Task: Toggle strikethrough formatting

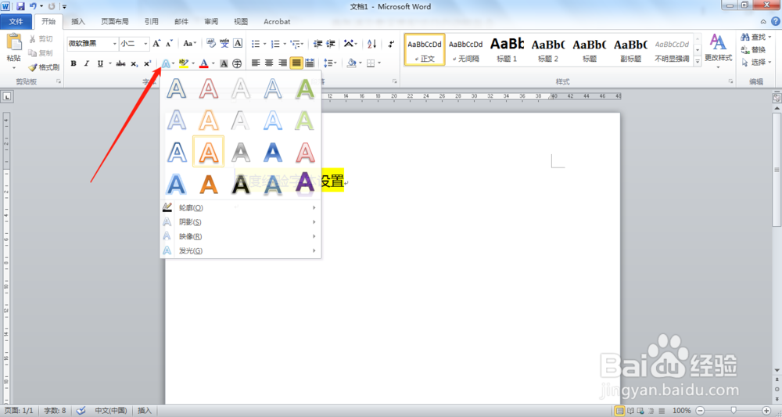Action: [x=120, y=63]
